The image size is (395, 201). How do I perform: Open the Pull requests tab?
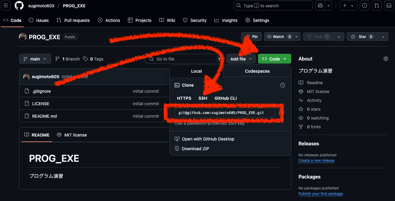(x=73, y=20)
